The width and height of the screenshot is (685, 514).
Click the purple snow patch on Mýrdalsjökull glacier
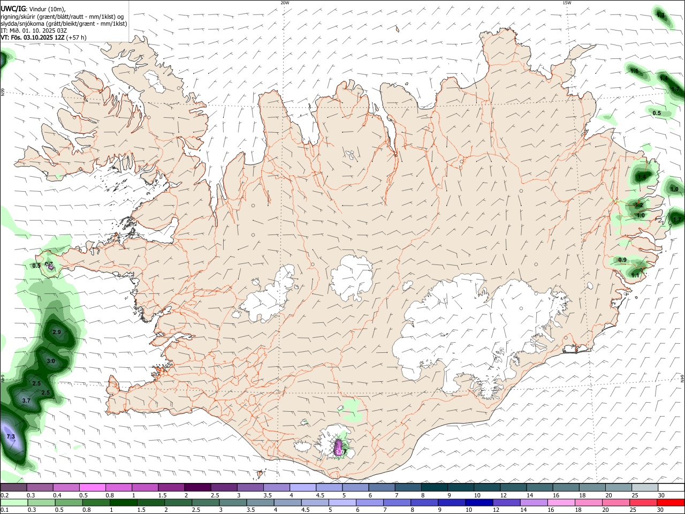click(x=338, y=447)
